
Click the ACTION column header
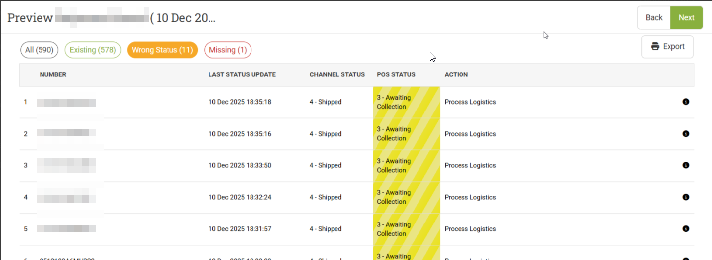point(456,75)
